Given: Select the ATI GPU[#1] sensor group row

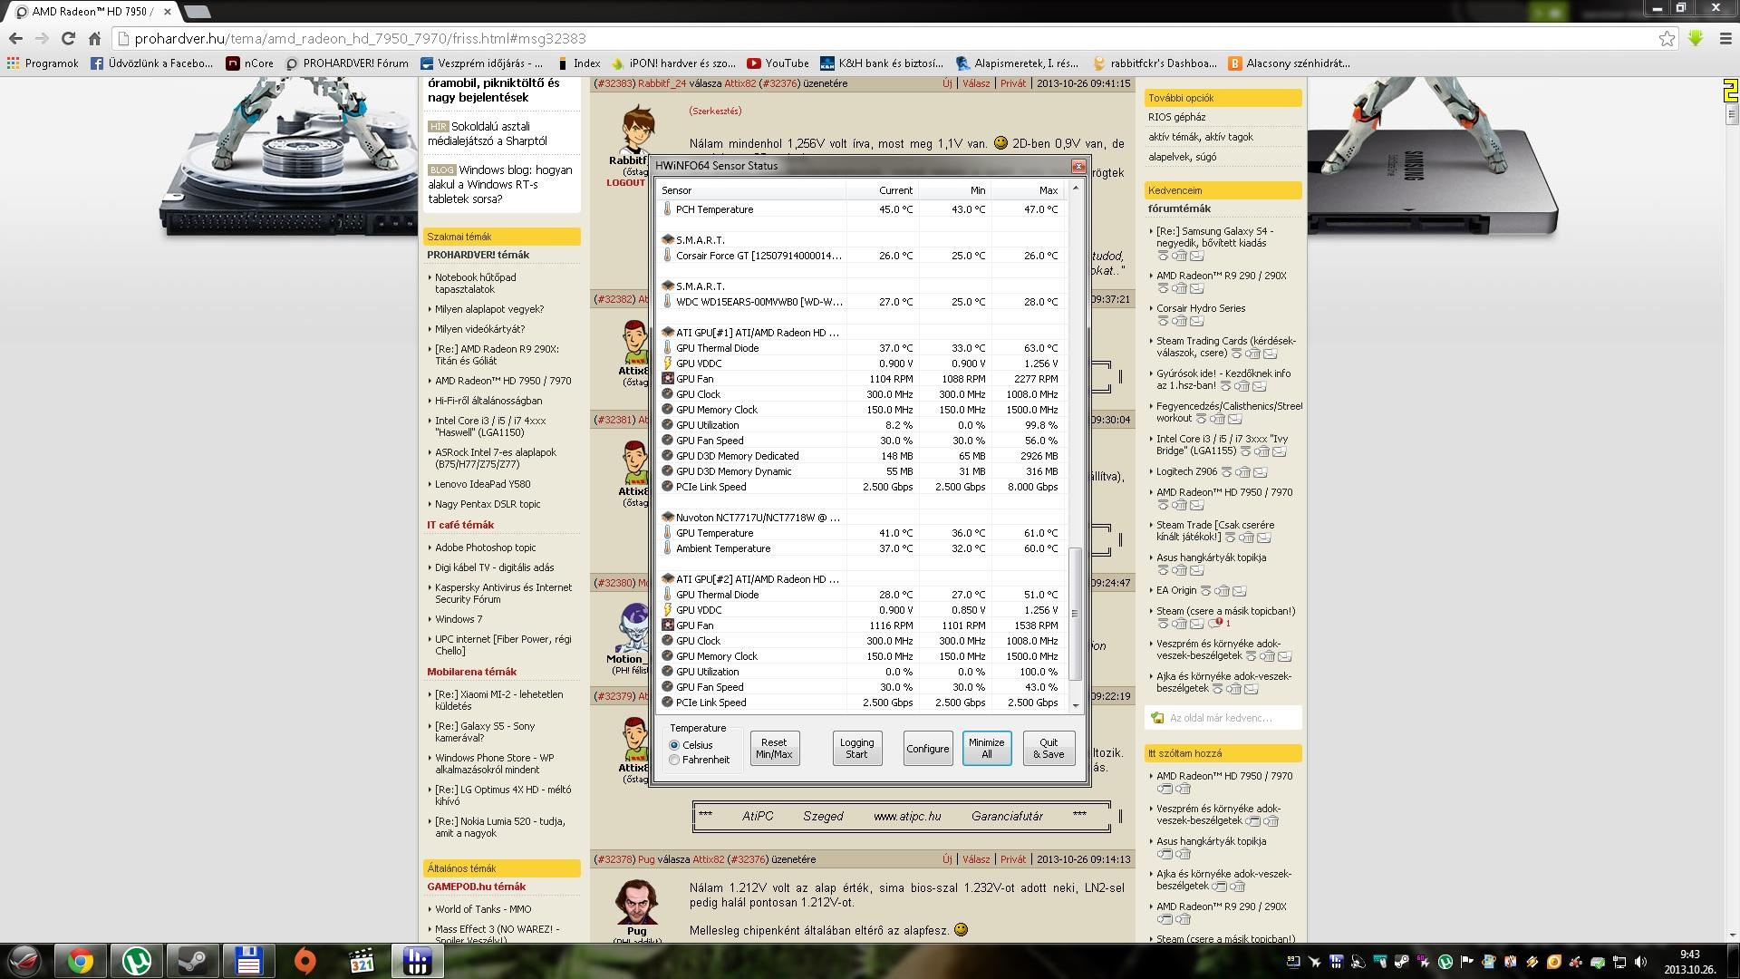Looking at the screenshot, I should point(862,333).
